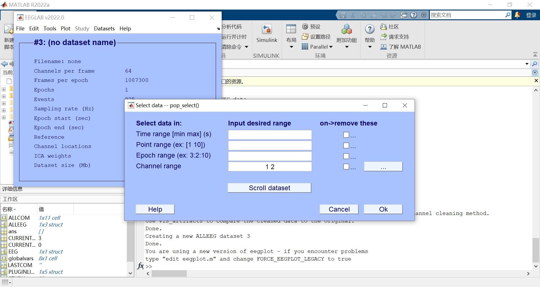The width and height of the screenshot is (540, 287).
Task: Open the EEGLAB Datasets menu
Action: pyautogui.click(x=104, y=28)
